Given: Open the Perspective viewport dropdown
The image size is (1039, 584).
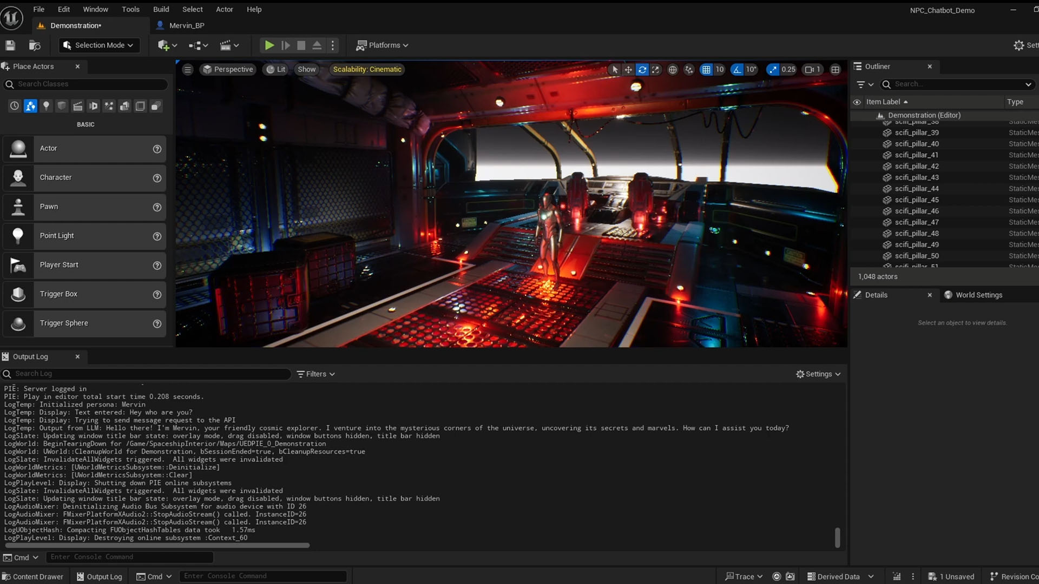Looking at the screenshot, I should pyautogui.click(x=228, y=69).
